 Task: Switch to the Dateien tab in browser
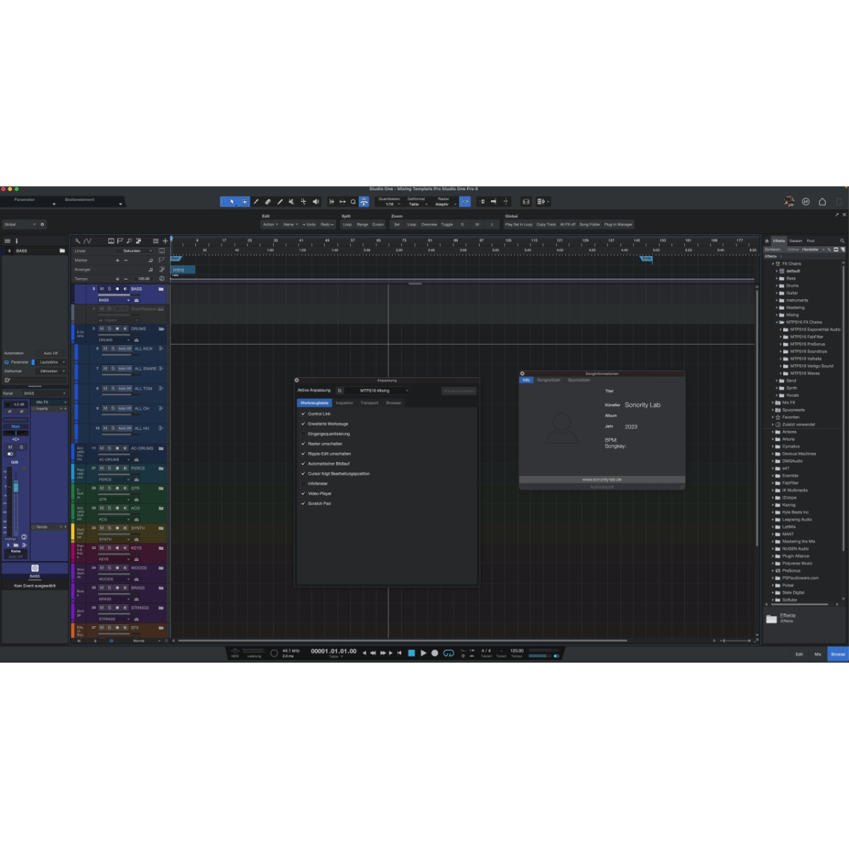pos(796,241)
